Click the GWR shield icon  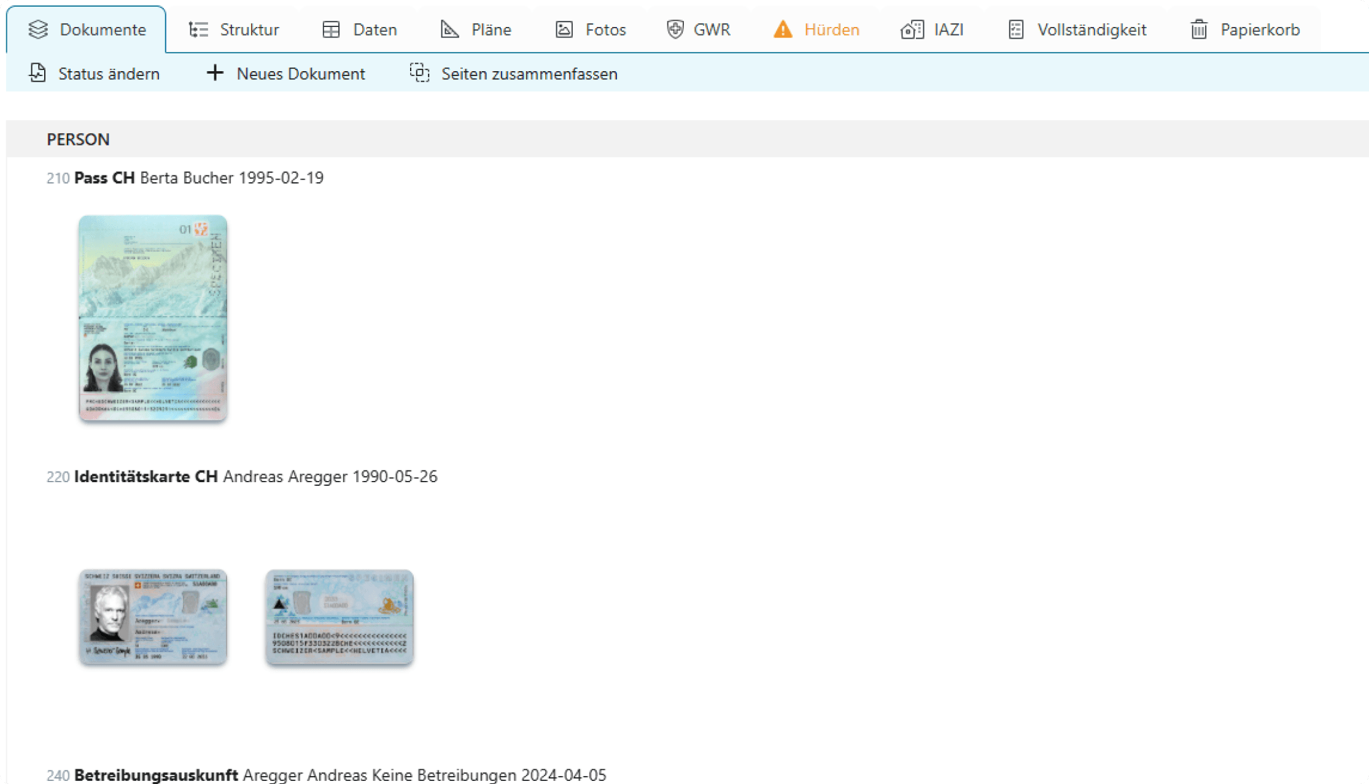(675, 29)
